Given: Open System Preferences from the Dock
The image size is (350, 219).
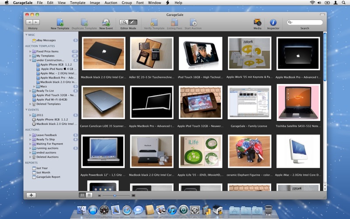Looking at the screenshot, I should point(195,210).
